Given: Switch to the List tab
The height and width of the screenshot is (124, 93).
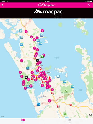Looking at the screenshot, I should click(70, 121).
